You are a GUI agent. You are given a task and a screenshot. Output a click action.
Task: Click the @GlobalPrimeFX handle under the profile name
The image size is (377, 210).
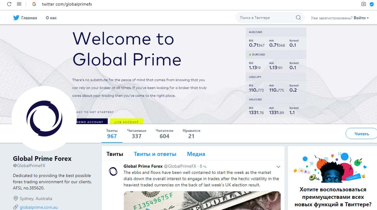[29, 166]
